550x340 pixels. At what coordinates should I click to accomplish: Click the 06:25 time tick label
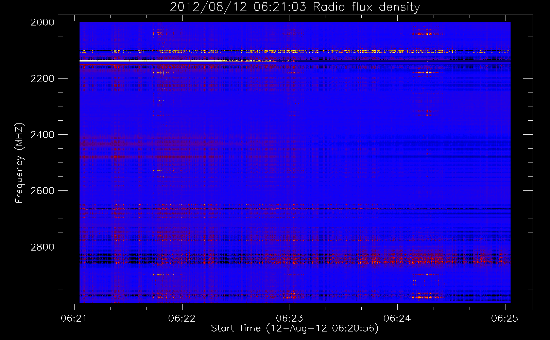point(505,318)
